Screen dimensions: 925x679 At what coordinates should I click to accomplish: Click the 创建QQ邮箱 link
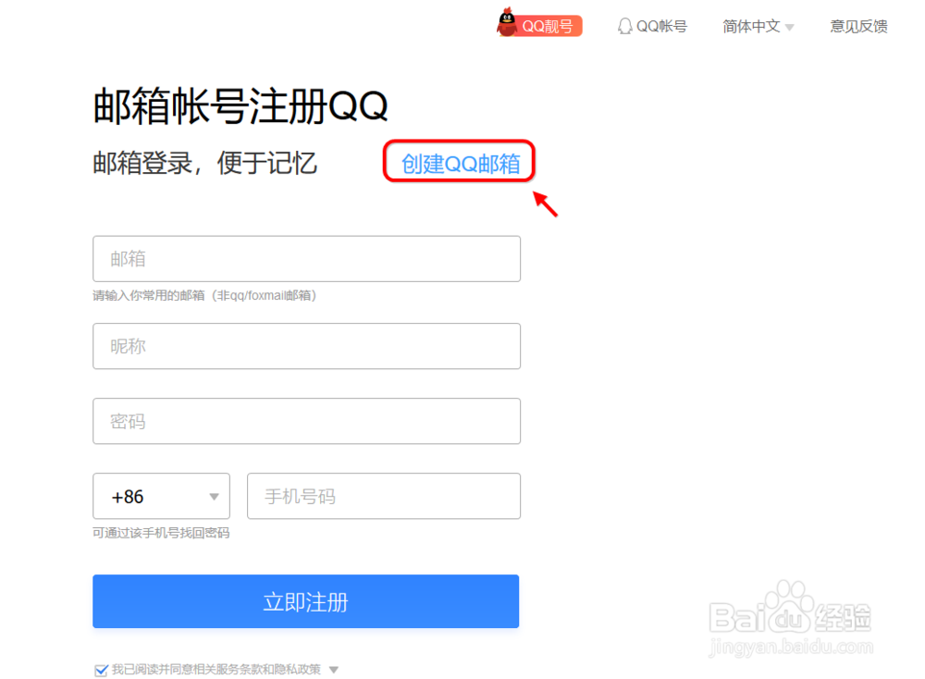click(x=460, y=164)
